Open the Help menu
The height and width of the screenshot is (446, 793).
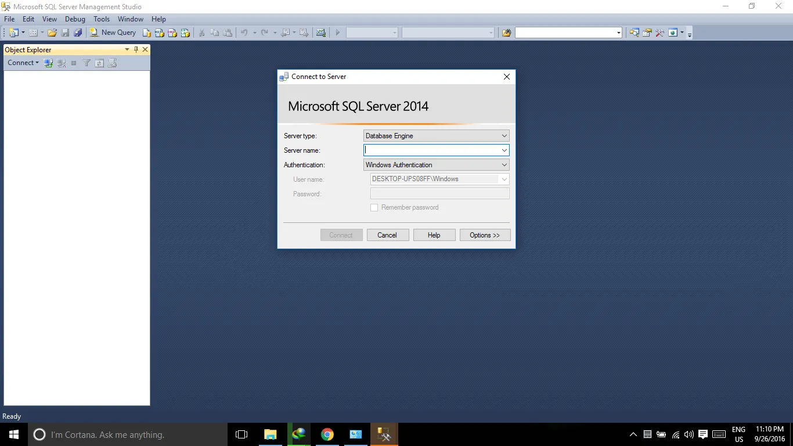tap(158, 19)
